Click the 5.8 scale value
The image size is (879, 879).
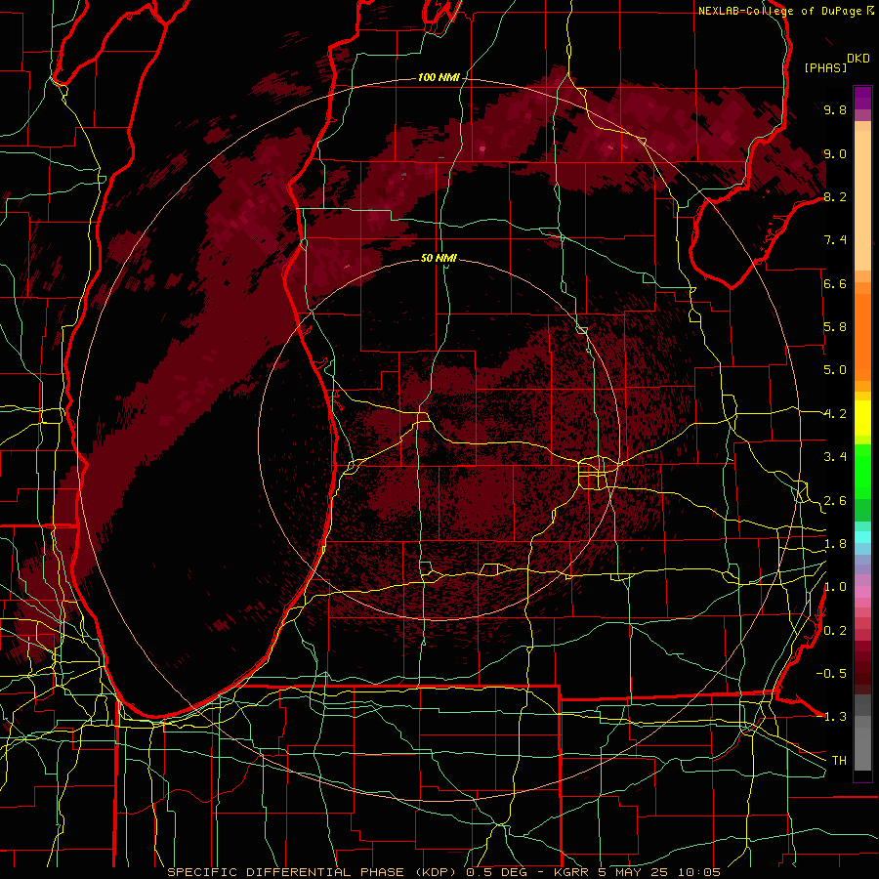click(835, 327)
